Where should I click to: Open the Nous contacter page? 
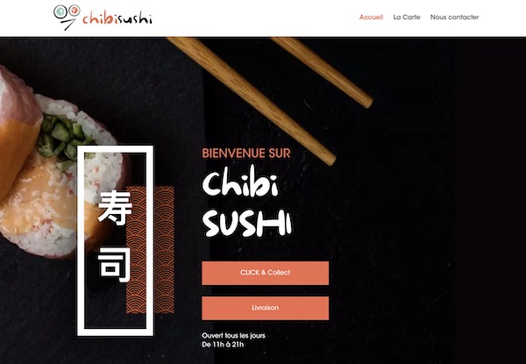[x=454, y=18]
